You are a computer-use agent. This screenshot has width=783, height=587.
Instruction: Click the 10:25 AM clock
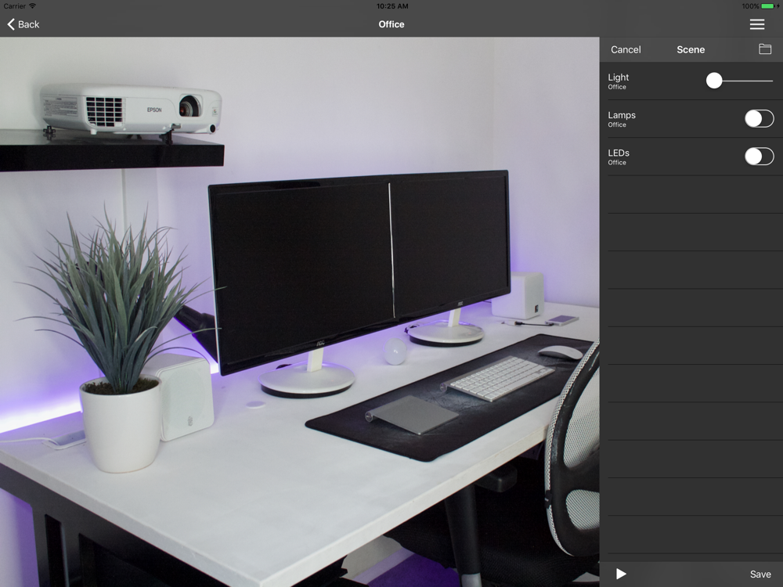[x=392, y=6]
